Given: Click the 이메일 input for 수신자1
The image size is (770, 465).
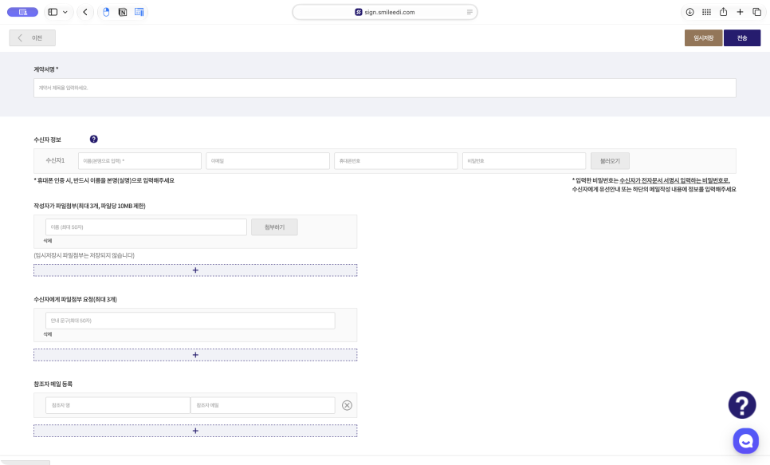Looking at the screenshot, I should click(268, 161).
